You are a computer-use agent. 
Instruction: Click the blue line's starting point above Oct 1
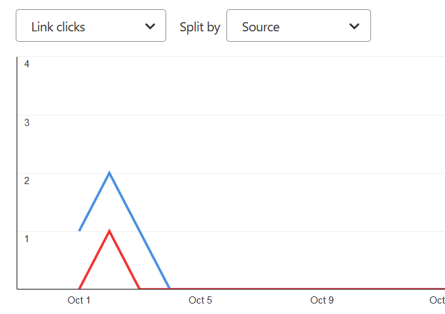click(80, 230)
